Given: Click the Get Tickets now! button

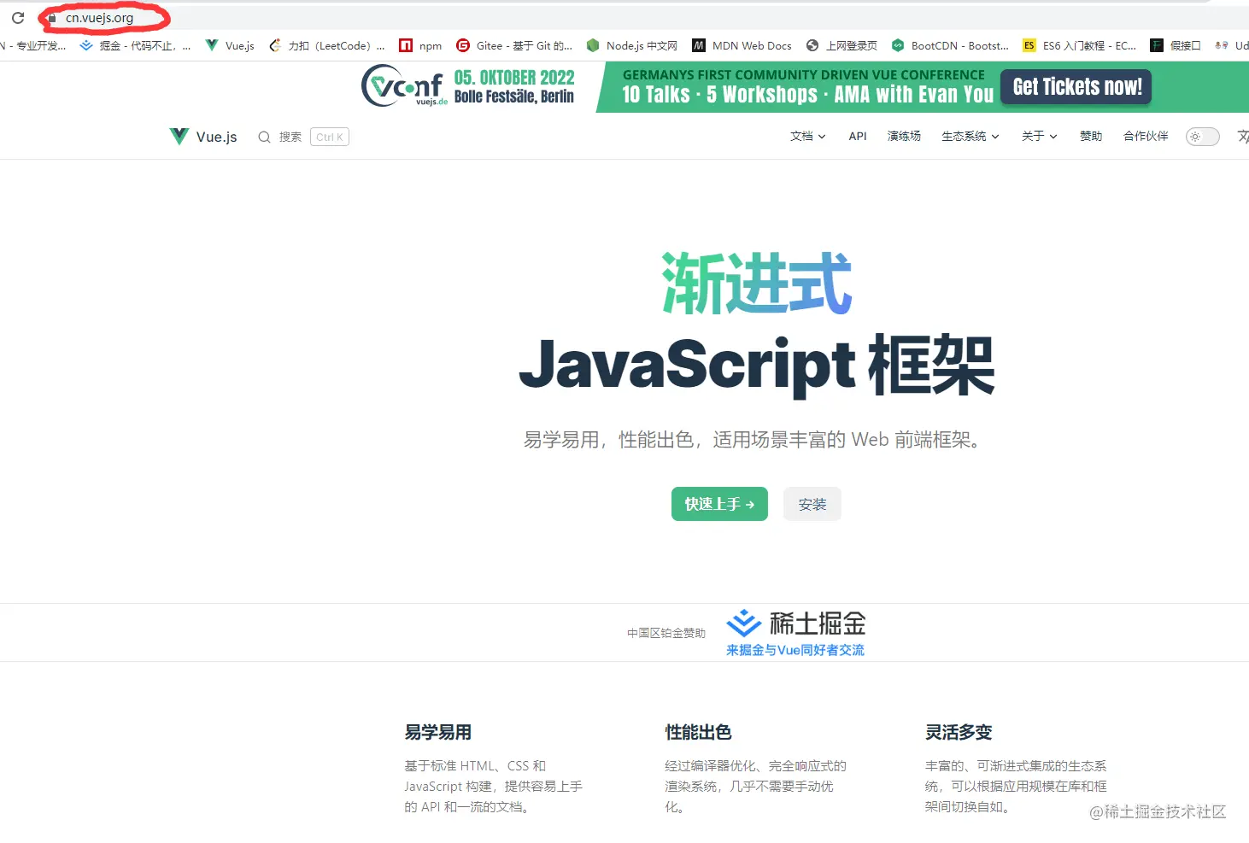Looking at the screenshot, I should coord(1076,86).
